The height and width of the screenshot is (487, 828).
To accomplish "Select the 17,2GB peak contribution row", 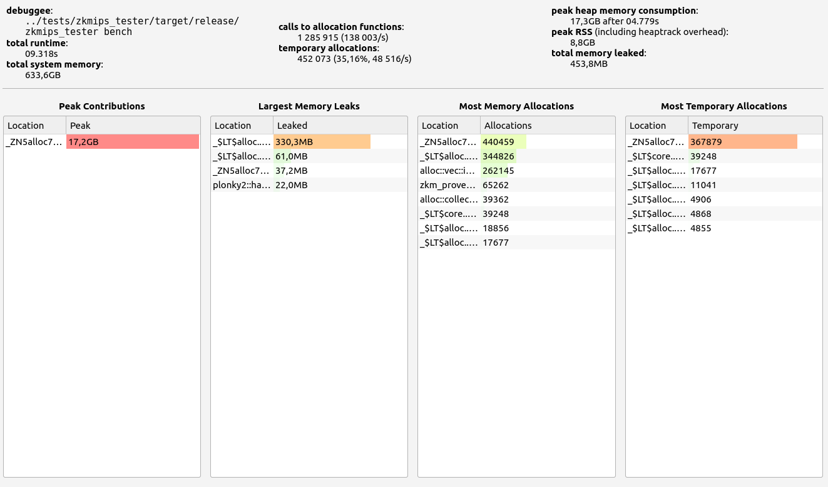I will click(x=101, y=142).
